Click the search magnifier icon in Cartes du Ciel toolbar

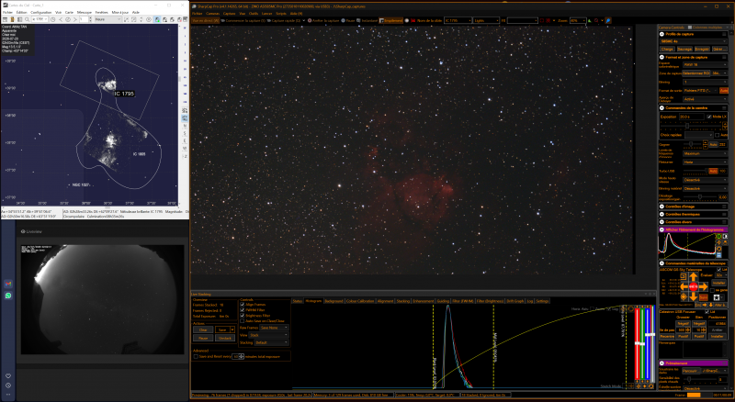[x=27, y=19]
